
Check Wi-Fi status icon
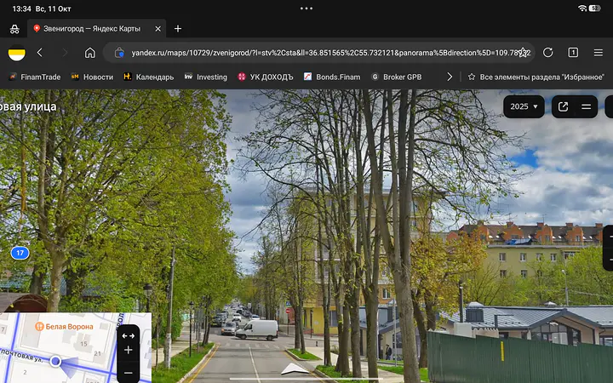pos(582,9)
